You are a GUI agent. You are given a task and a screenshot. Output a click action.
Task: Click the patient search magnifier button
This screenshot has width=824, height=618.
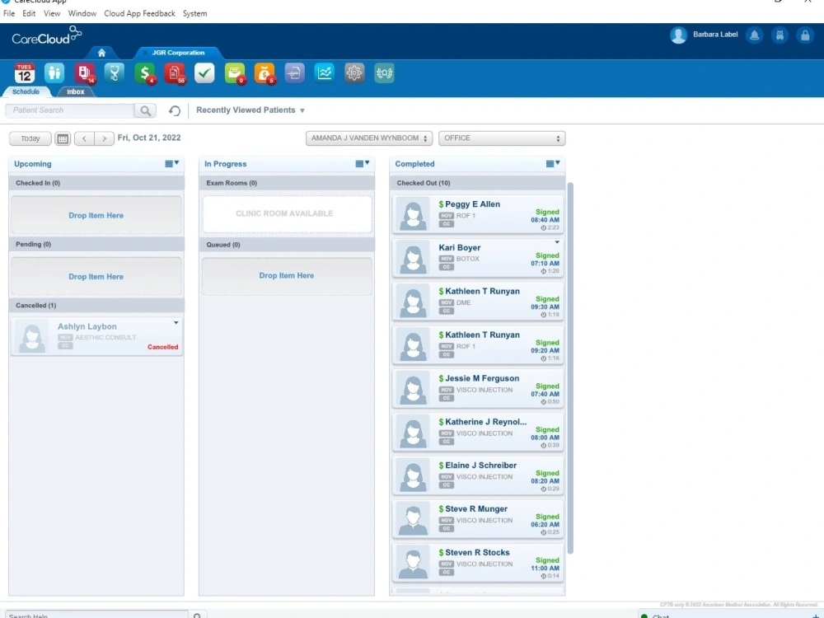[145, 110]
